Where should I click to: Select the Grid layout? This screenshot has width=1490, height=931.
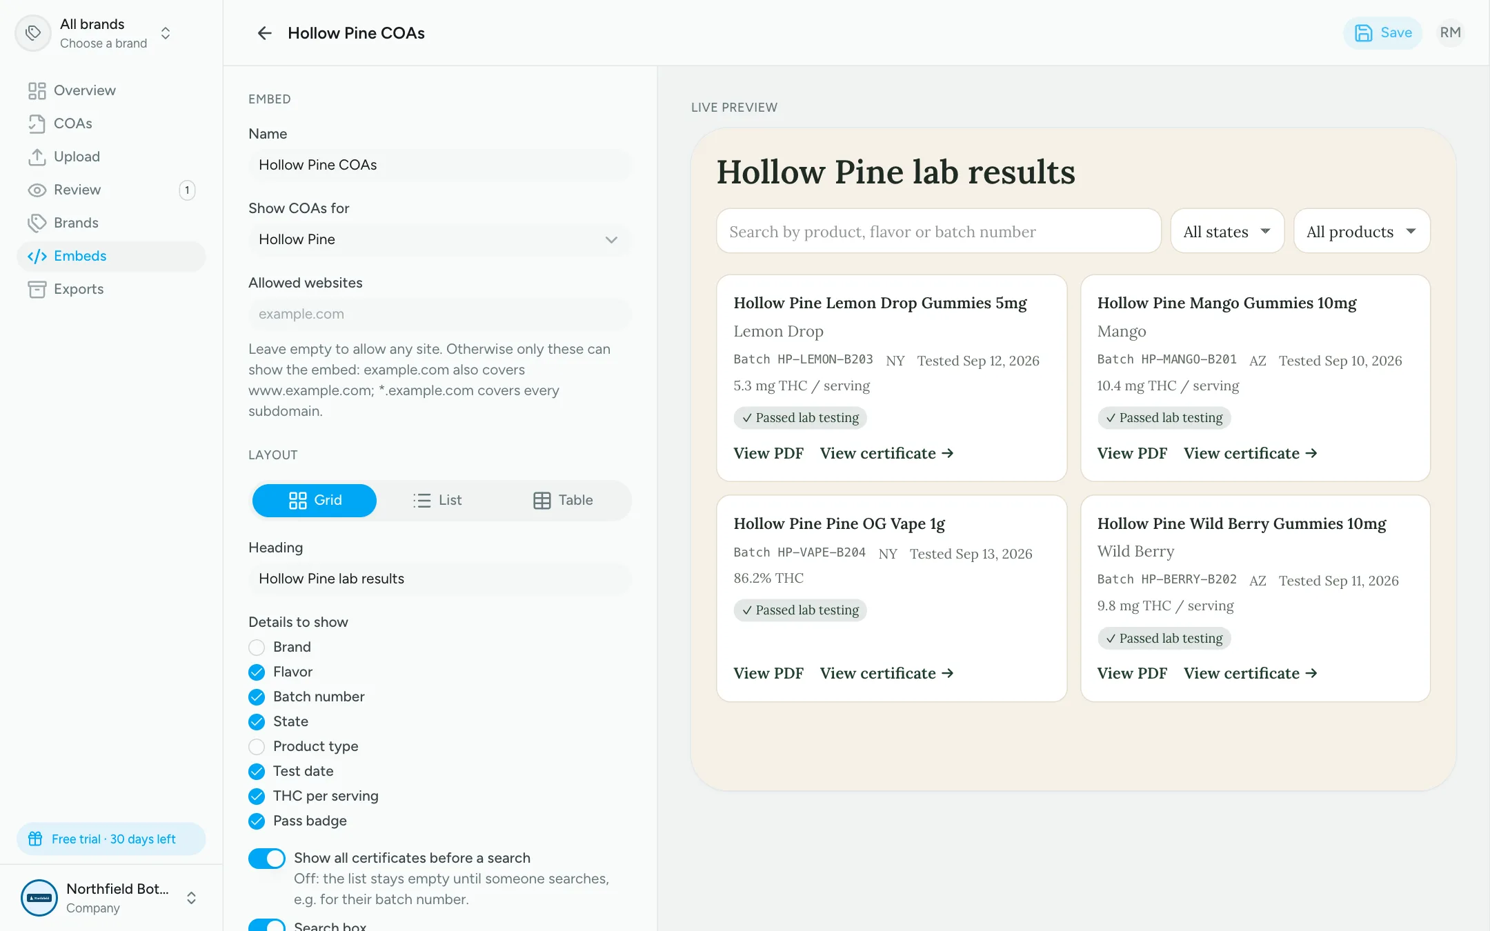tap(315, 500)
